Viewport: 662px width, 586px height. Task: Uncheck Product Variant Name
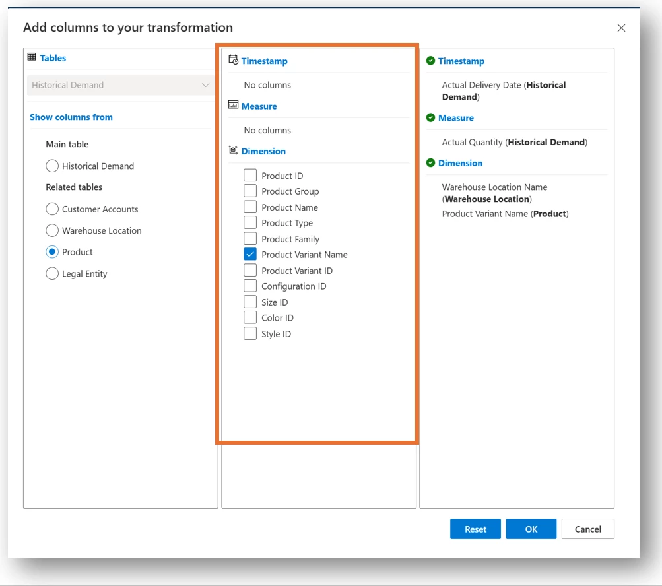point(250,254)
